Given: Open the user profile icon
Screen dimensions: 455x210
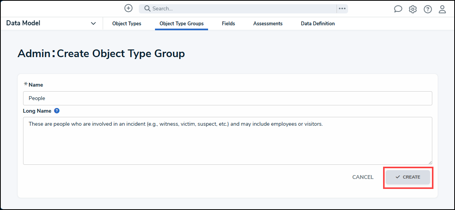Looking at the screenshot, I should (x=442, y=9).
